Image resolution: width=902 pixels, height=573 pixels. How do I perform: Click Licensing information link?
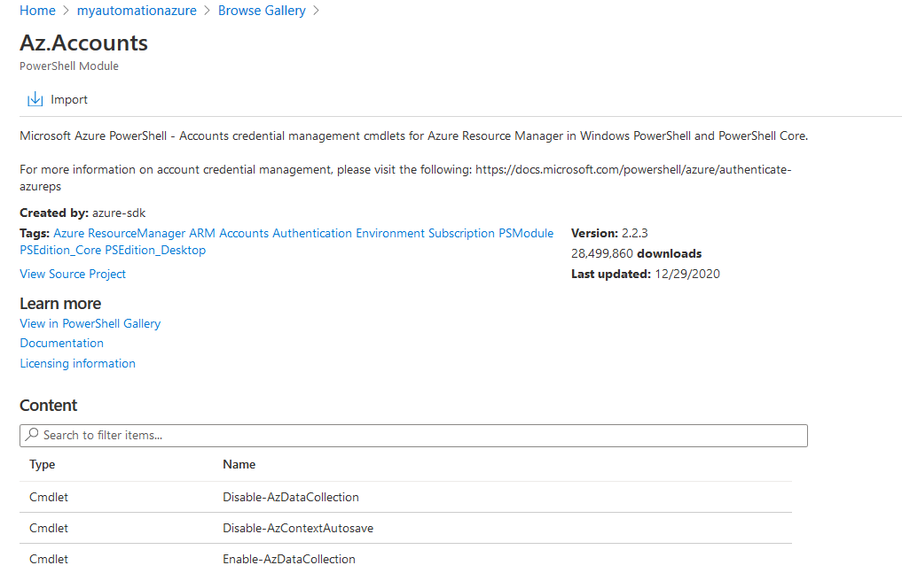point(78,363)
